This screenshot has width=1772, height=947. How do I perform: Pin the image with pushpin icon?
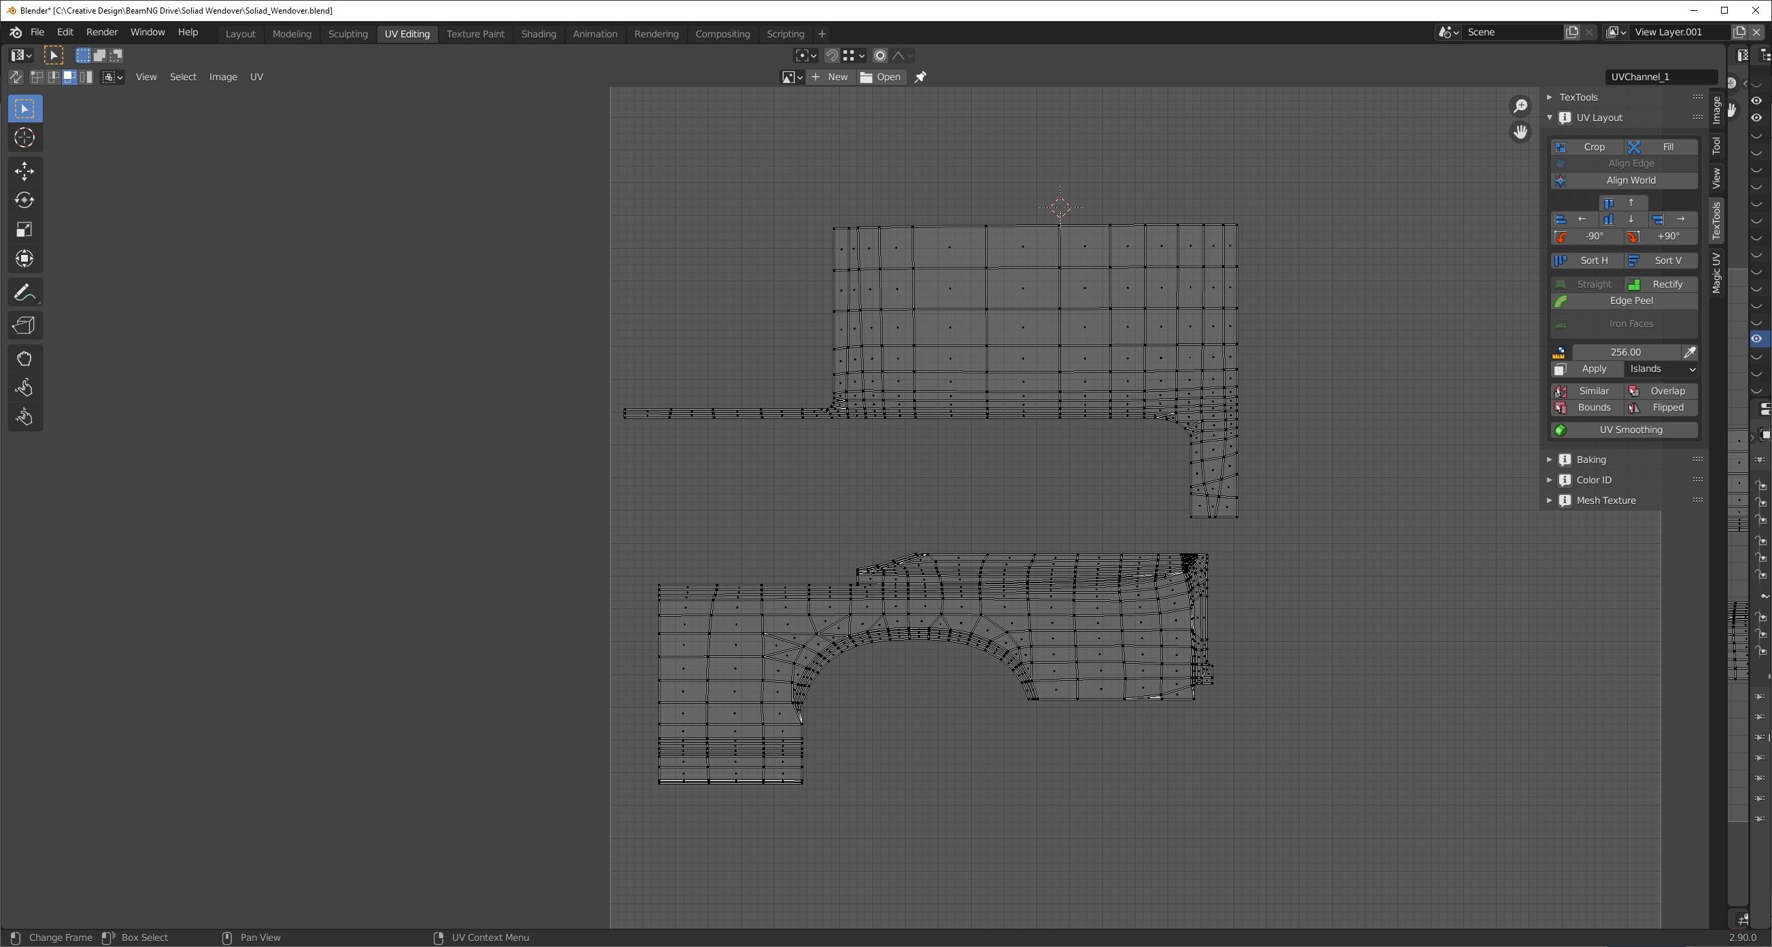click(921, 77)
